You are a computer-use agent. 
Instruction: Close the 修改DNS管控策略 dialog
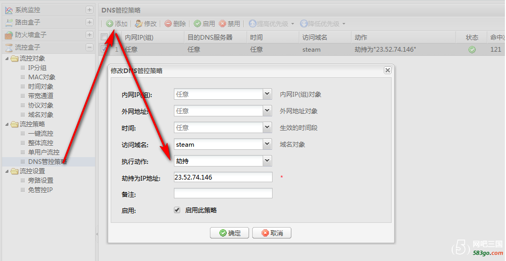[x=387, y=70]
